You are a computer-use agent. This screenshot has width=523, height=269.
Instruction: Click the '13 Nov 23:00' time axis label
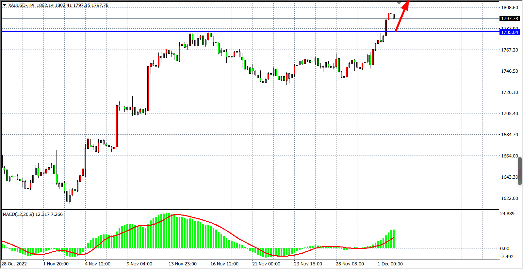pyautogui.click(x=182, y=264)
